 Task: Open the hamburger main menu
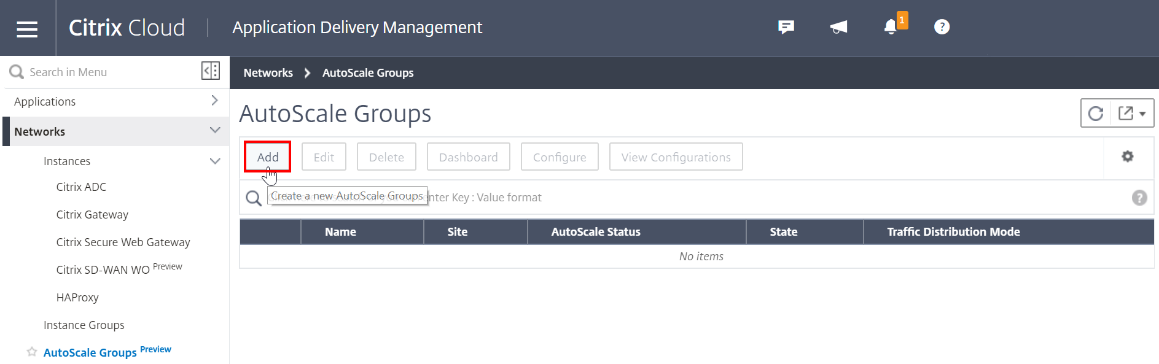tap(27, 28)
